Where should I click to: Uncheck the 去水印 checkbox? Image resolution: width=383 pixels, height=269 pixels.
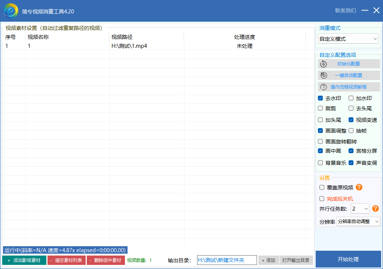[x=321, y=98]
